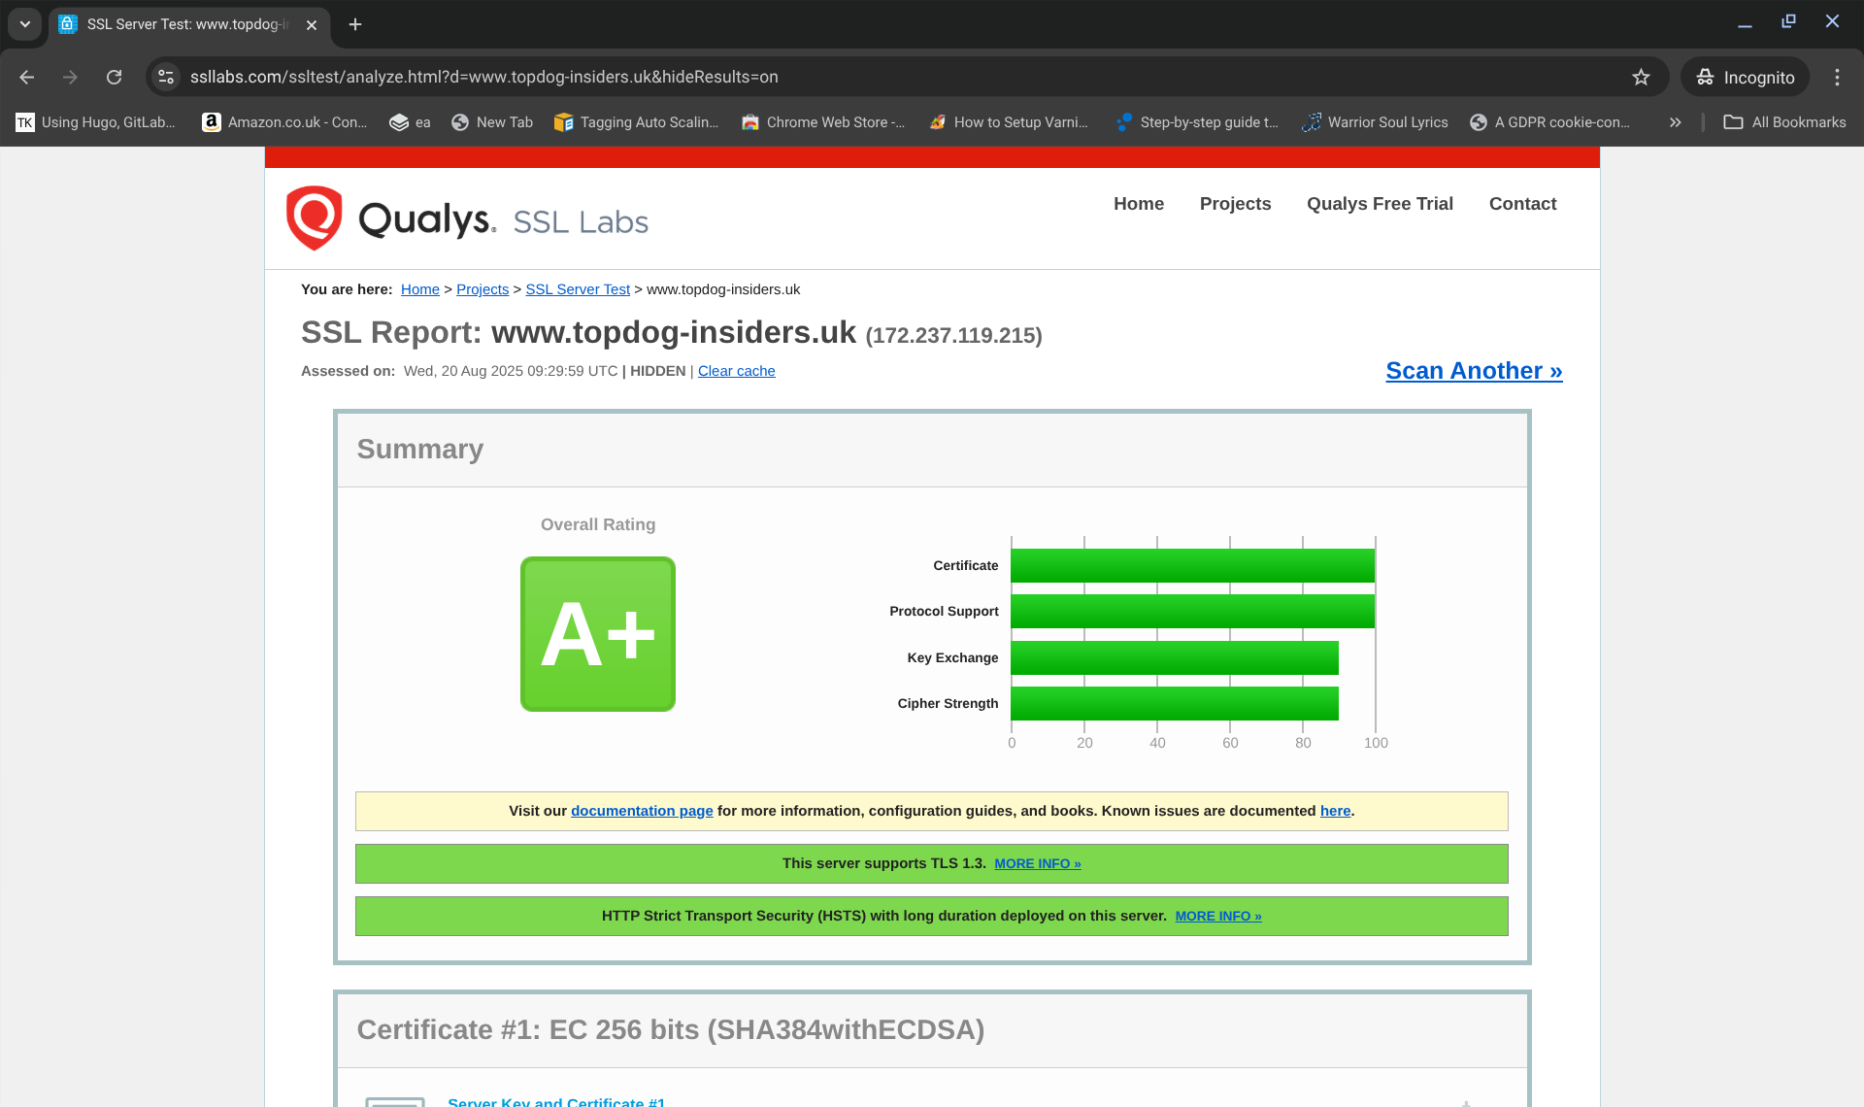Click the Clear cache link
The image size is (1864, 1107).
736,371
